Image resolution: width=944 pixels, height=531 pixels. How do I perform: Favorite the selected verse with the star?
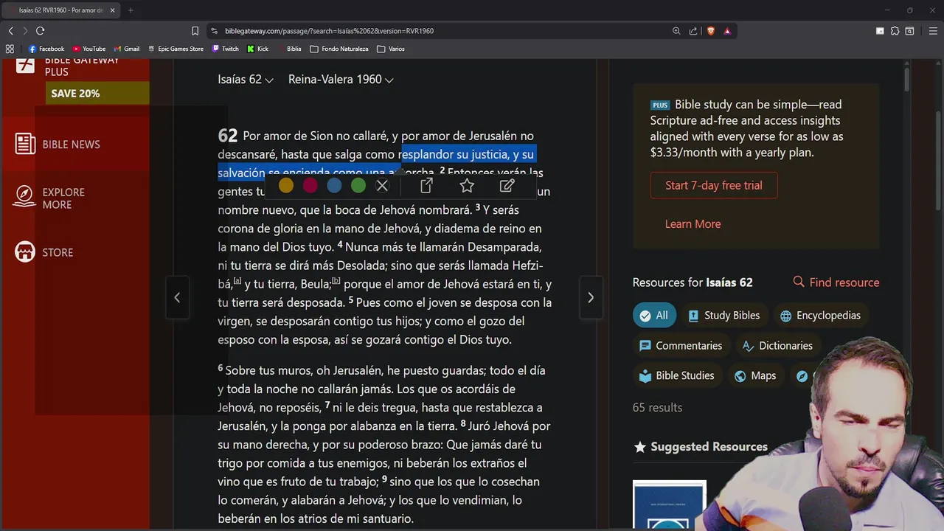pos(467,186)
